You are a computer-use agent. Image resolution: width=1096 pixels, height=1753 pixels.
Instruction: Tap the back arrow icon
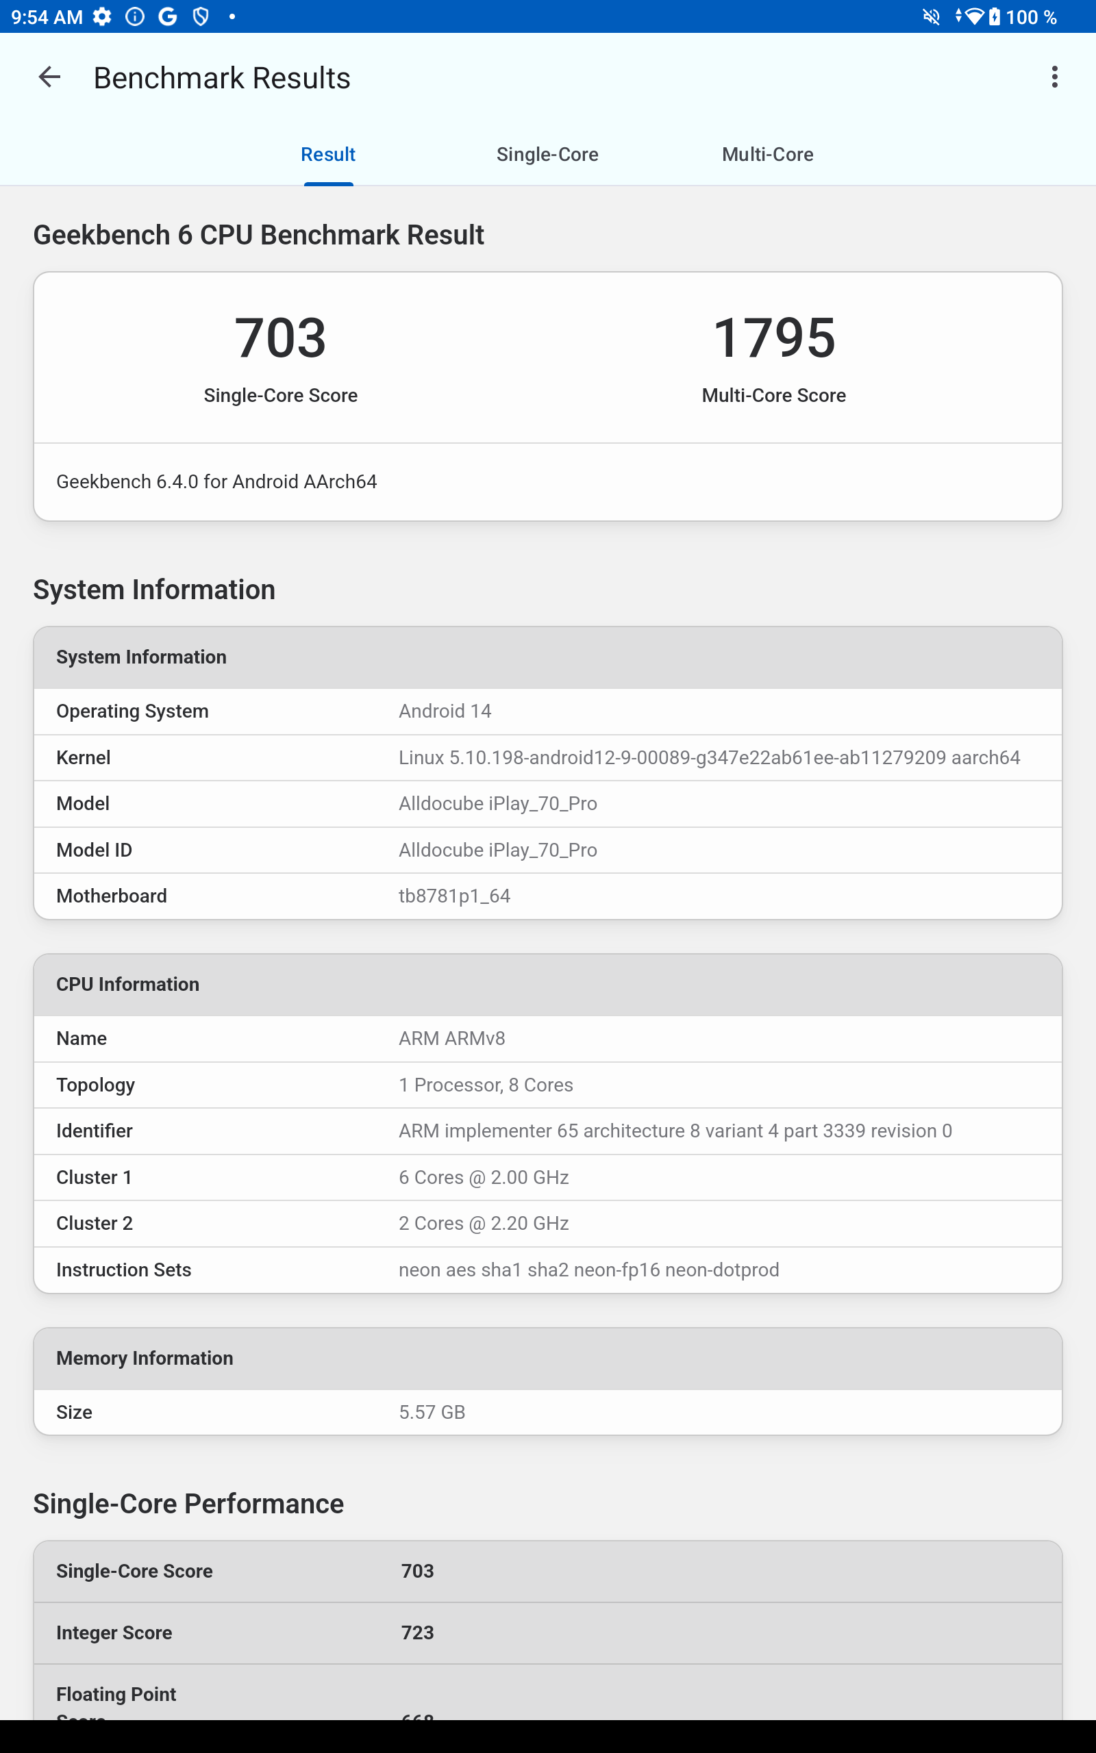[x=49, y=77]
